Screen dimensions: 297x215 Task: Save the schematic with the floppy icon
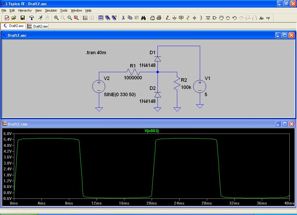tap(23, 18)
